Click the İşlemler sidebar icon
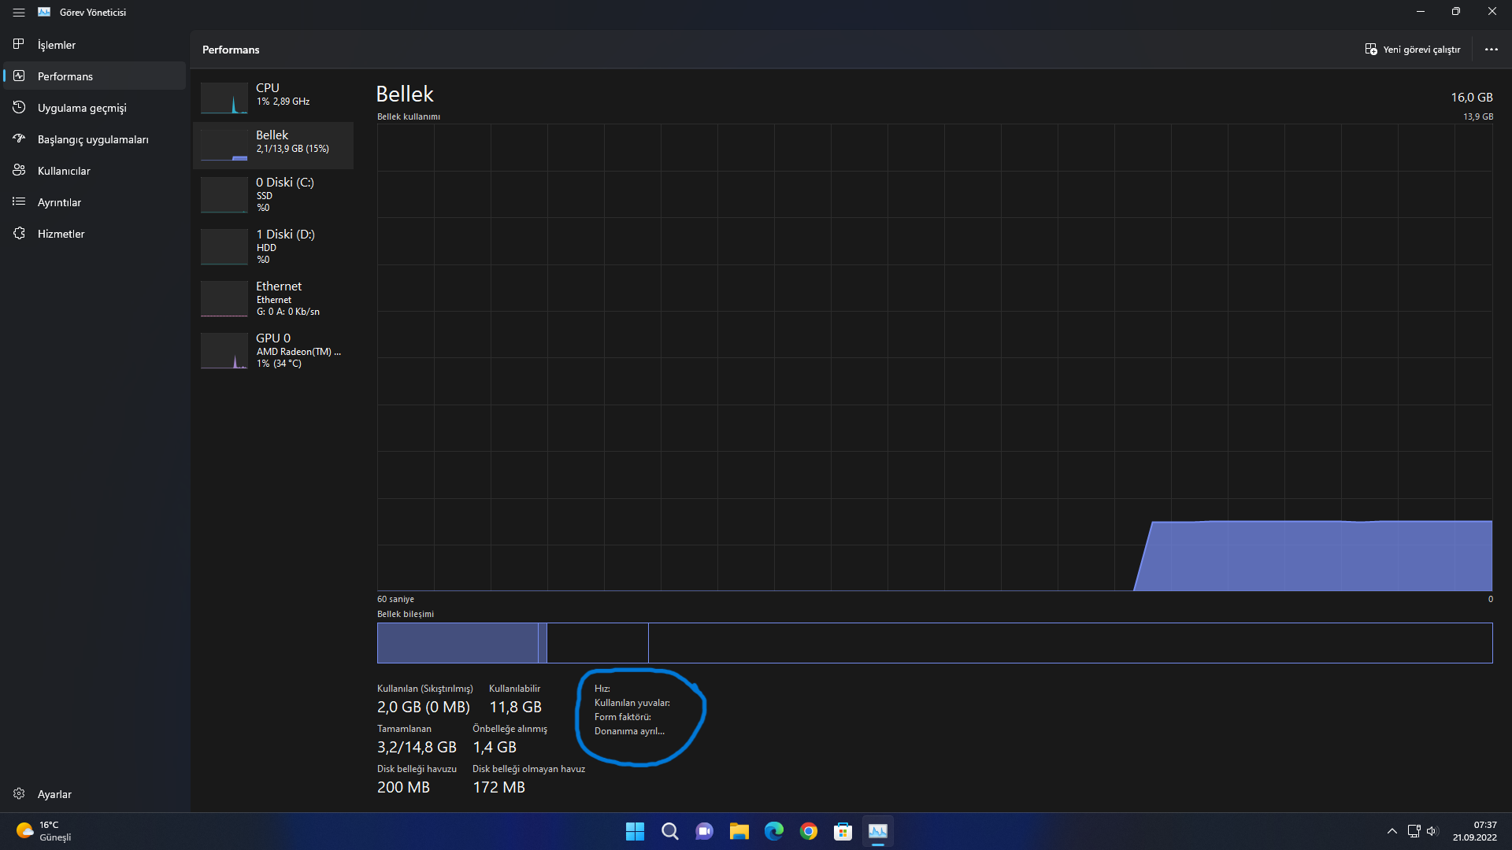The image size is (1512, 850). [x=19, y=44]
